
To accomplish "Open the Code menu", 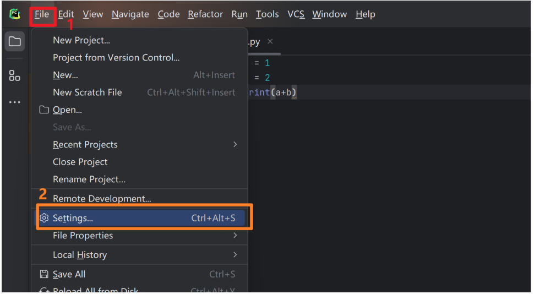I will point(168,14).
